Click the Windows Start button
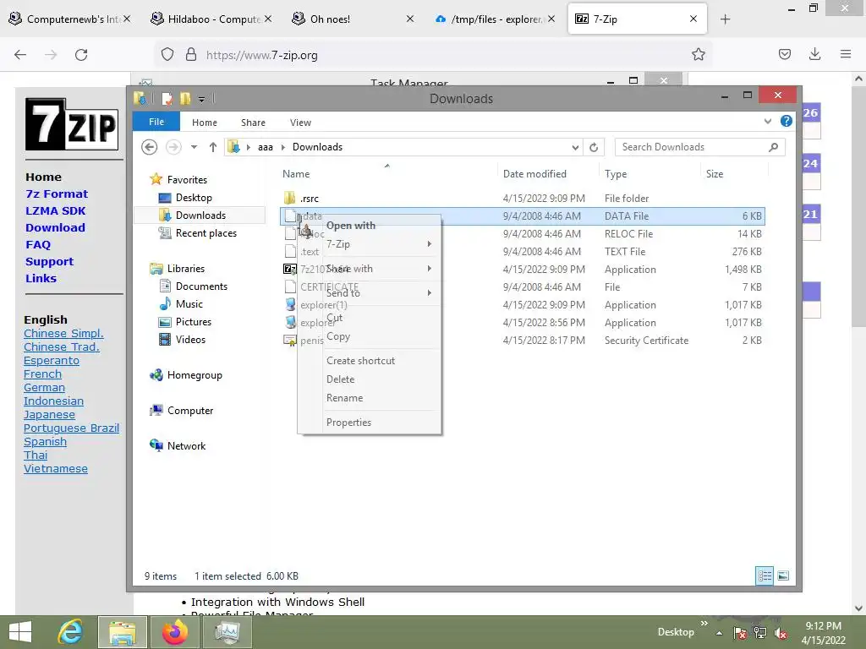 (x=20, y=632)
